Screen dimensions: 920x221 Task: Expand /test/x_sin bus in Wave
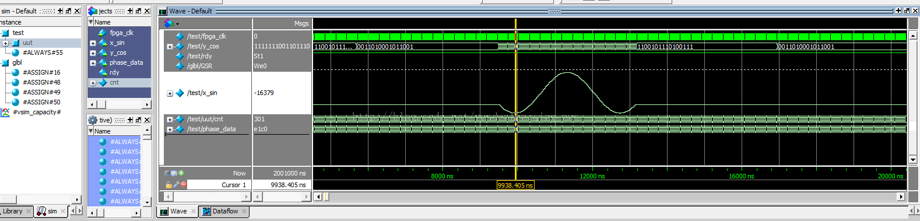click(x=170, y=93)
